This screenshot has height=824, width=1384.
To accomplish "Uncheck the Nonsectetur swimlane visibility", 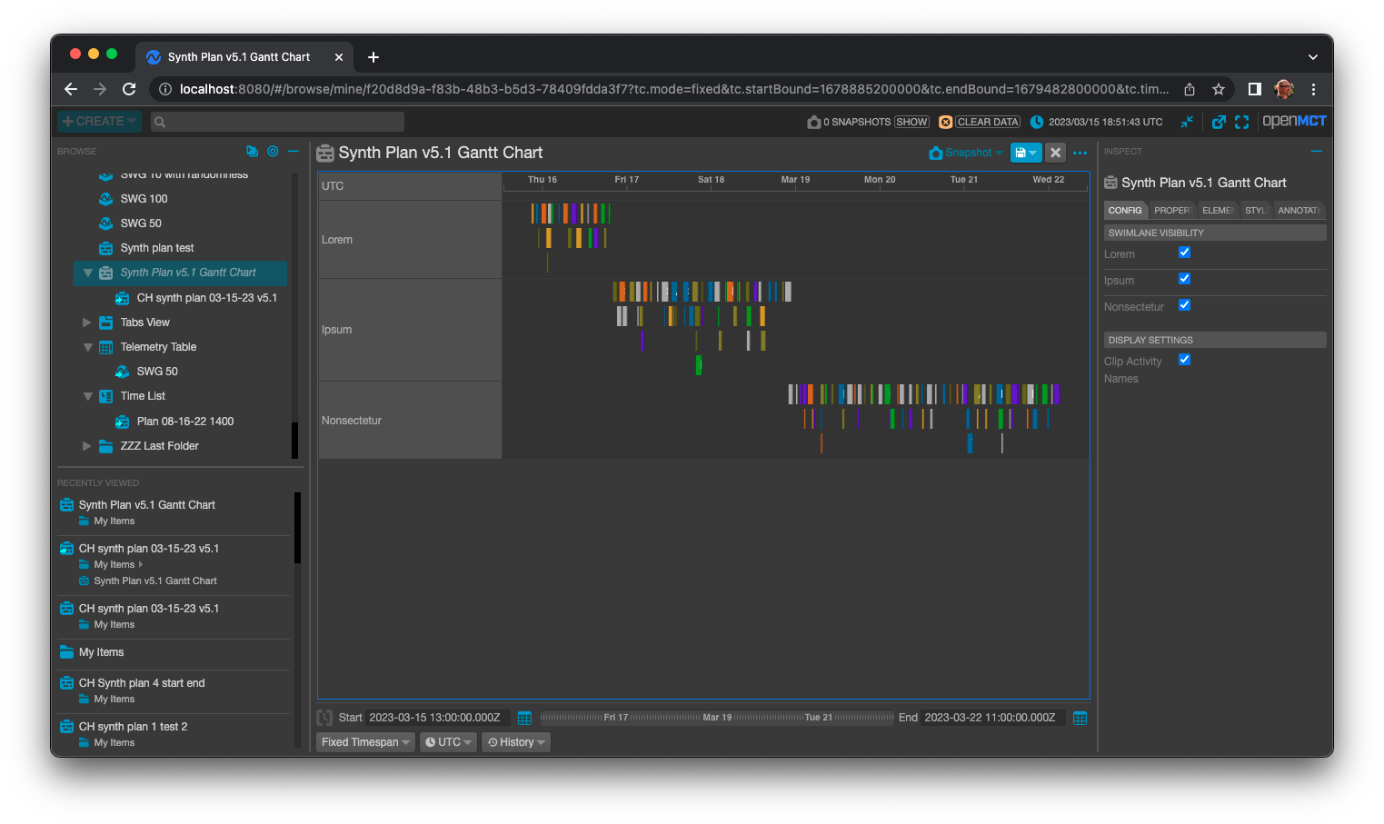I will pyautogui.click(x=1184, y=305).
